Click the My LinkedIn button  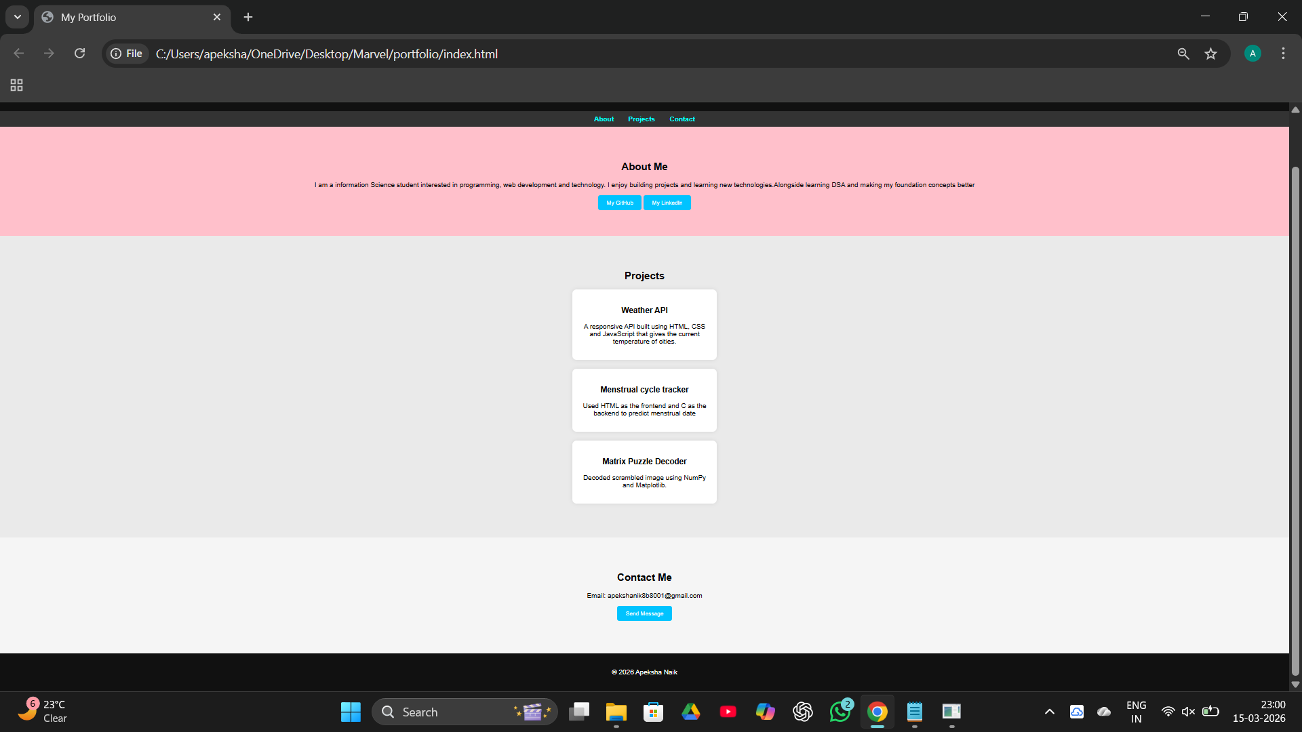coord(667,203)
